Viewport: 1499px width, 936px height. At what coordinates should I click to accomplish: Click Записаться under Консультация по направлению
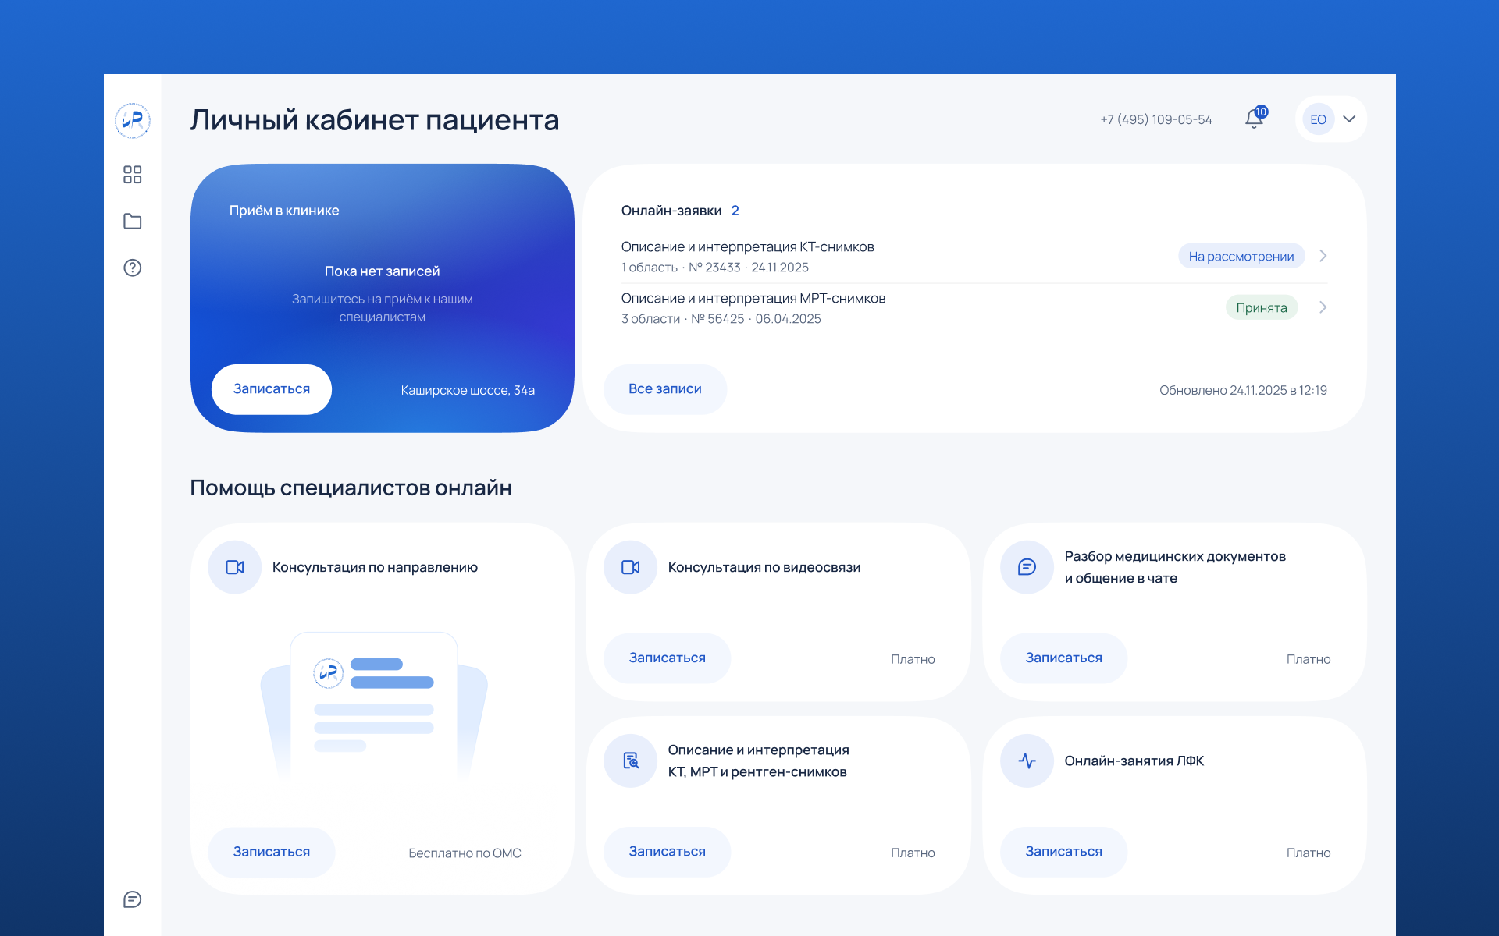click(272, 852)
